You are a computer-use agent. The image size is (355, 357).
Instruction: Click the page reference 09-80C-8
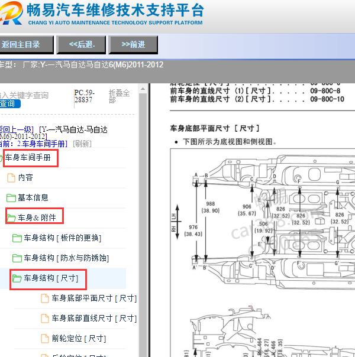pos(325,91)
